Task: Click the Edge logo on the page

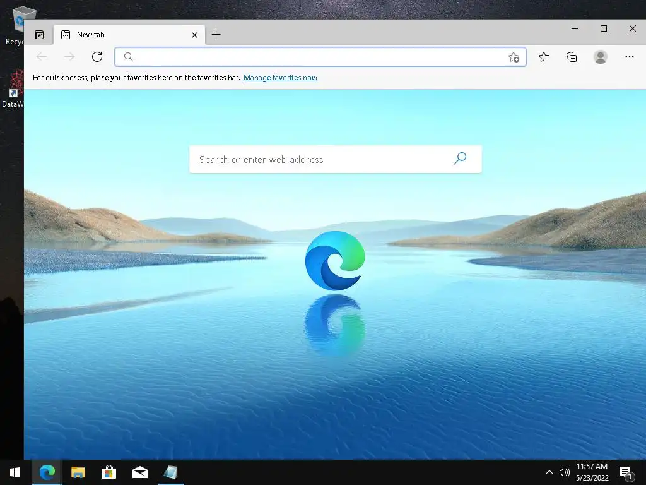Action: [335, 261]
